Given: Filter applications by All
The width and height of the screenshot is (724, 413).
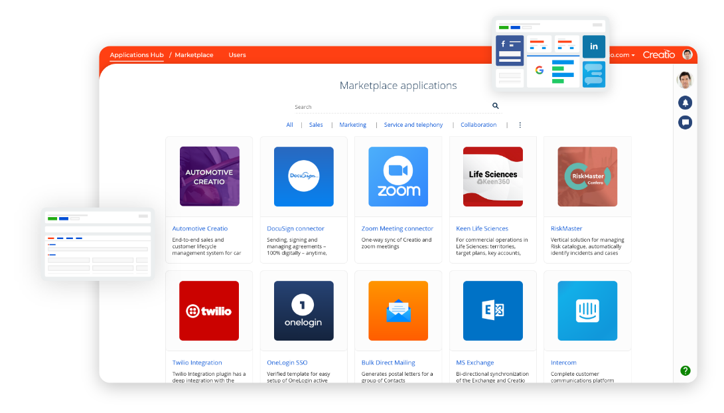Looking at the screenshot, I should [x=289, y=125].
